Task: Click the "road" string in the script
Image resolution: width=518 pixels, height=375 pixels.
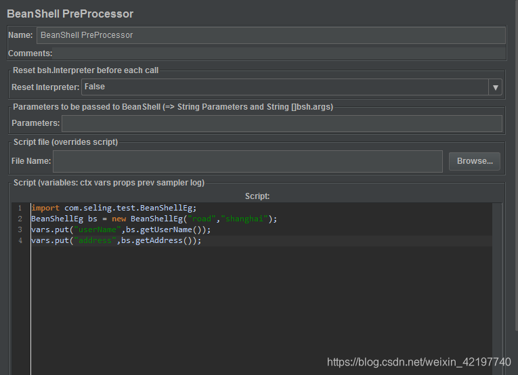Action: 202,219
